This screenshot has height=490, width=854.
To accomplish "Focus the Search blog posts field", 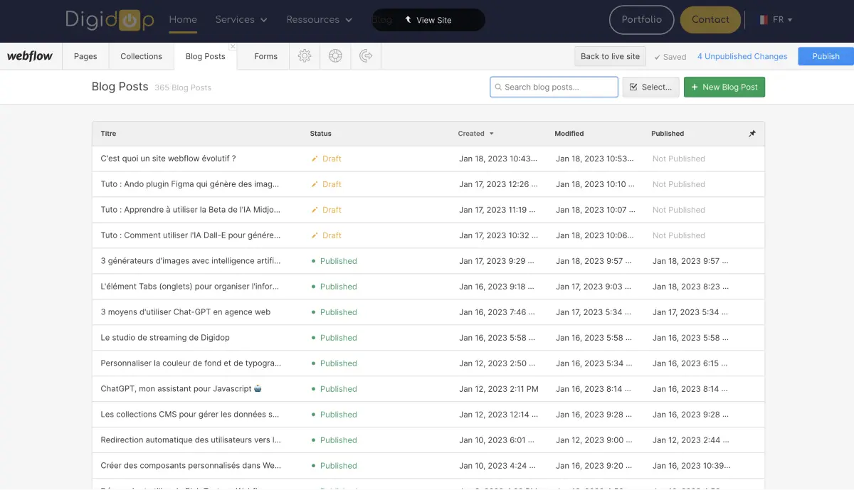I will pyautogui.click(x=554, y=87).
